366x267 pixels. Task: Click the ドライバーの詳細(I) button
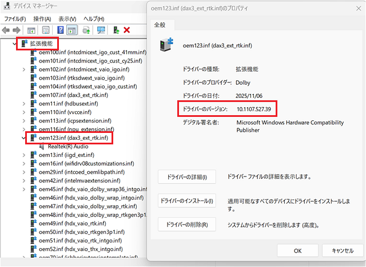coord(187,177)
